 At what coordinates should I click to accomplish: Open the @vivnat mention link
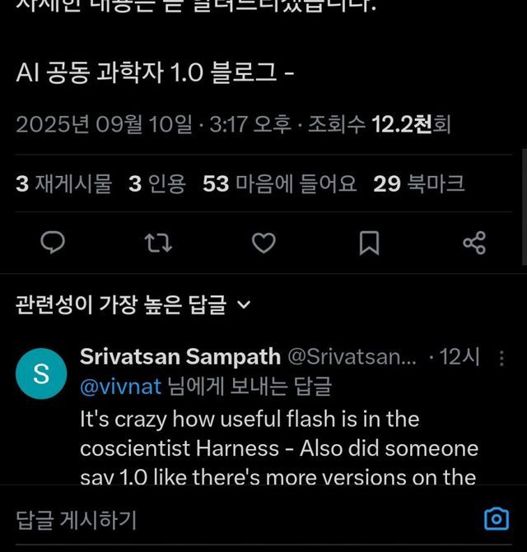click(120, 386)
